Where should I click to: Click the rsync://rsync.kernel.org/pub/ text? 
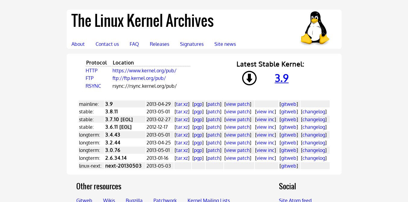click(x=144, y=86)
